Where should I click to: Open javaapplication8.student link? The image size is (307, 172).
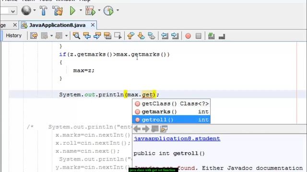click(x=177, y=139)
